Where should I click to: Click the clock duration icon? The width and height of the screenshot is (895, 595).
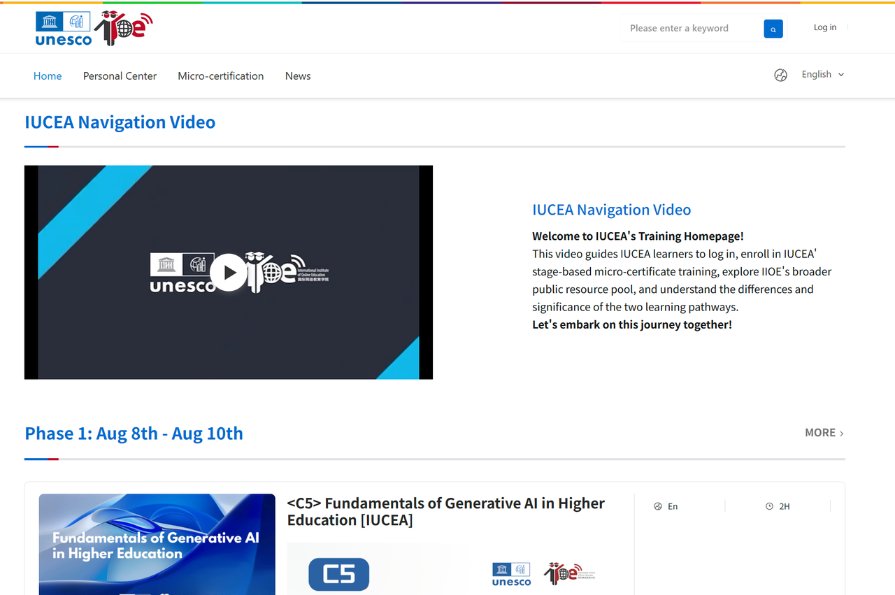point(769,506)
